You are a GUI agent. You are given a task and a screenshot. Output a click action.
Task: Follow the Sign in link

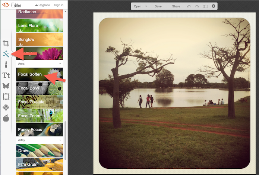pyautogui.click(x=59, y=5)
